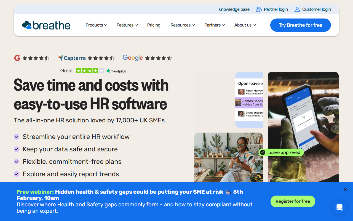Click checkmark beside Streamline your entire HR workflow
The width and height of the screenshot is (353, 221).
pos(17,137)
